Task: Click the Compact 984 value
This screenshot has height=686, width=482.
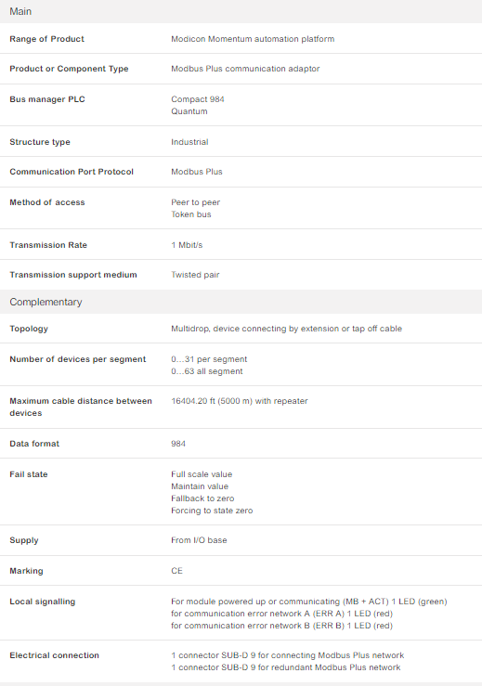Action: pos(198,99)
